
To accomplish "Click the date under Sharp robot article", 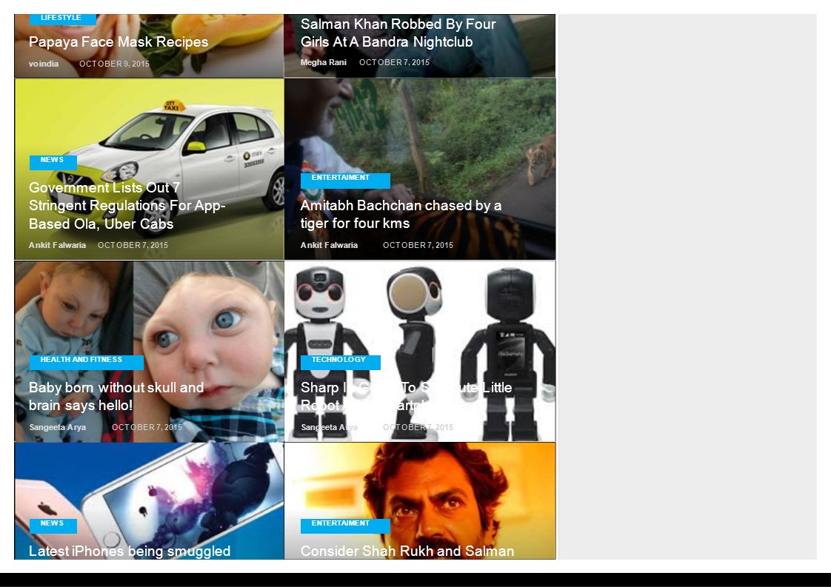I will [x=418, y=427].
